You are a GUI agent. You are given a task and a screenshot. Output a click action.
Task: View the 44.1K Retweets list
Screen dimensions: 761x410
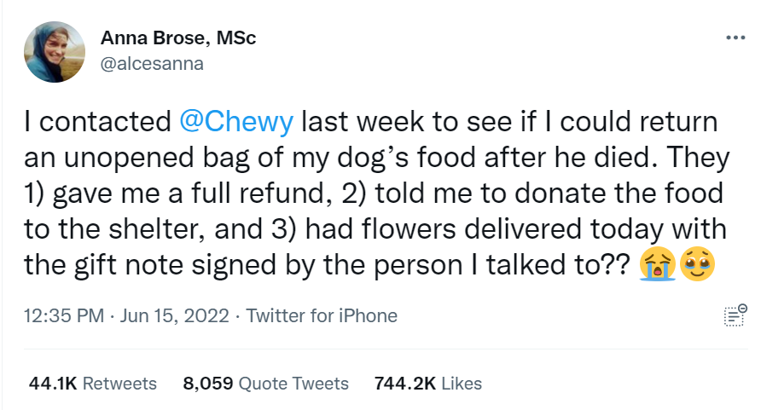[x=93, y=384]
